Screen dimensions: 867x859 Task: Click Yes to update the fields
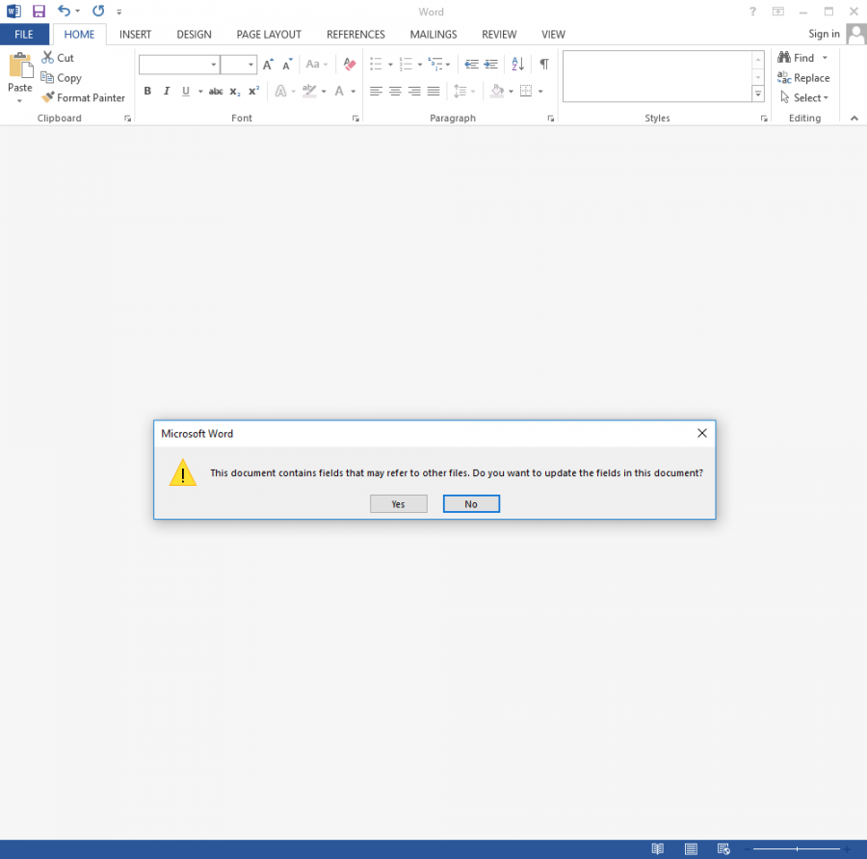click(398, 504)
